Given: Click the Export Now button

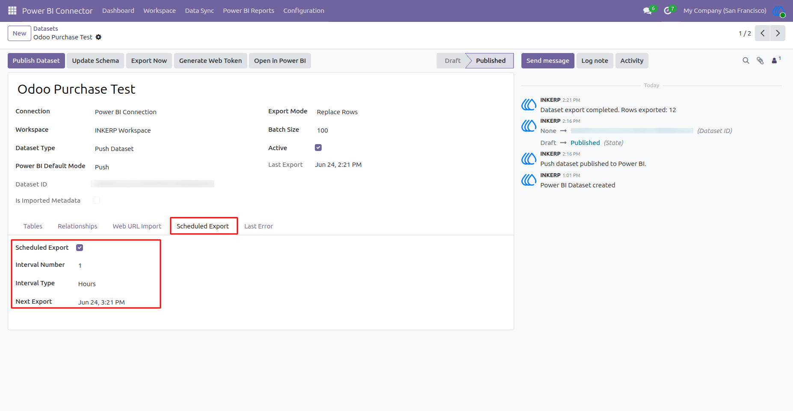Looking at the screenshot, I should click(149, 61).
